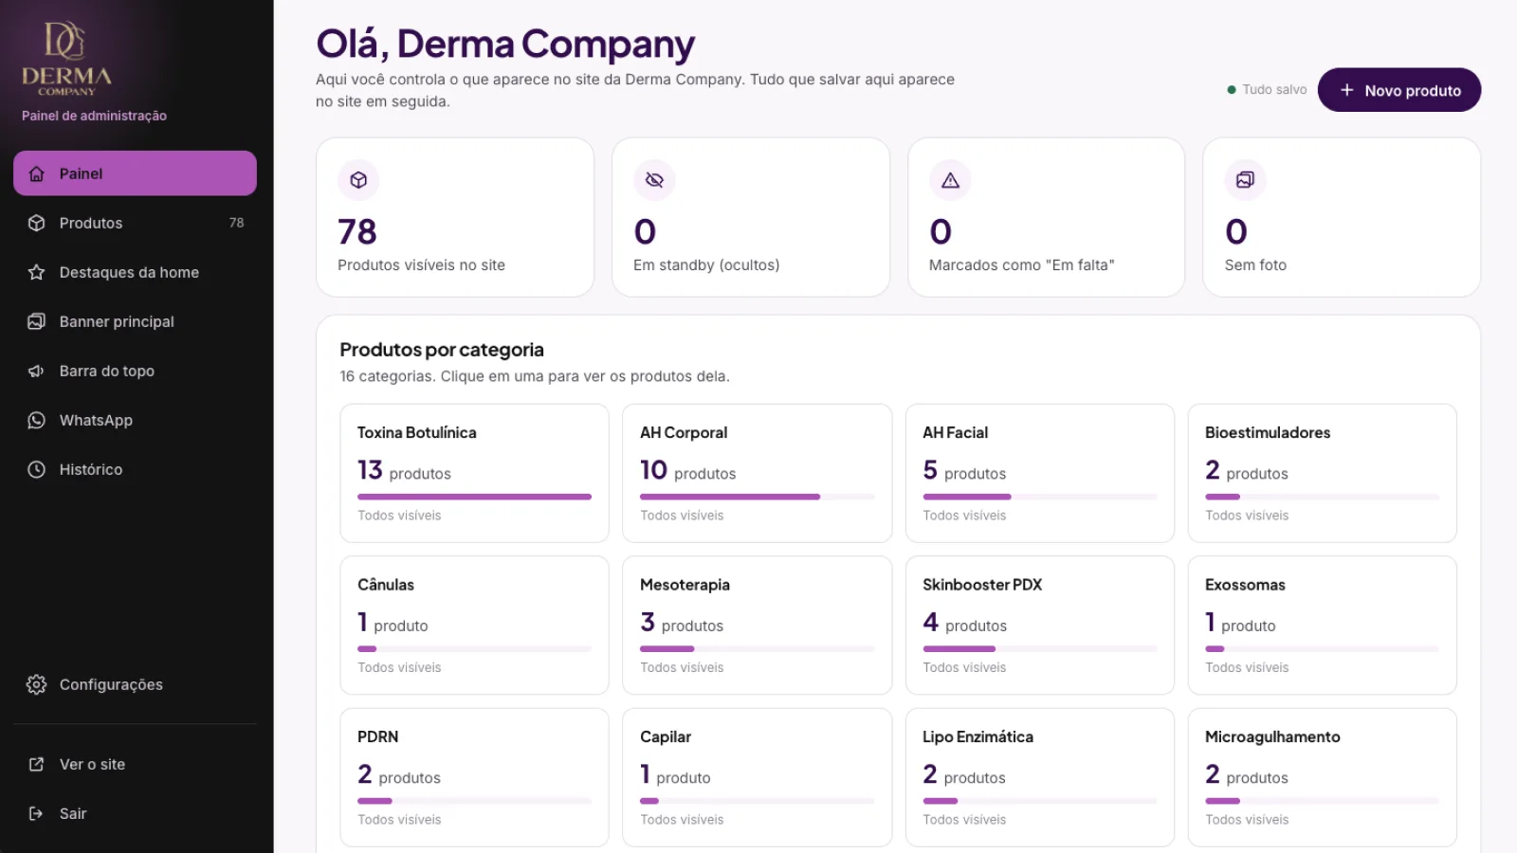Click the star icon beside Destaques da home
This screenshot has width=1517, height=853.
point(37,272)
